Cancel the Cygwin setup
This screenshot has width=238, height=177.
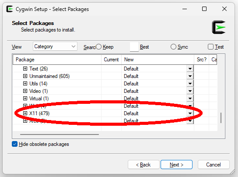(213, 165)
